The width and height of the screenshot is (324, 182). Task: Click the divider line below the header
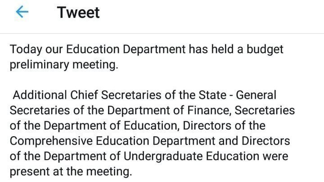coord(162,33)
